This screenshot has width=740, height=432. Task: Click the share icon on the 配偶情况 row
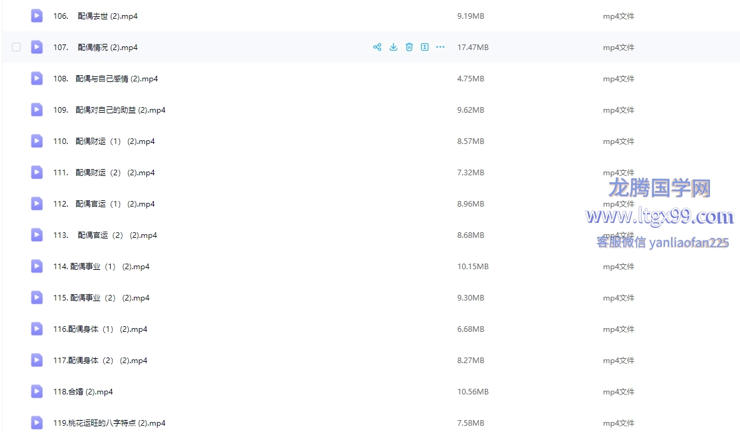[x=377, y=47]
